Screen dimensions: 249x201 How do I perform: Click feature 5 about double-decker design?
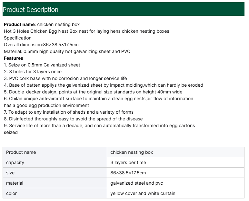(x=93, y=92)
